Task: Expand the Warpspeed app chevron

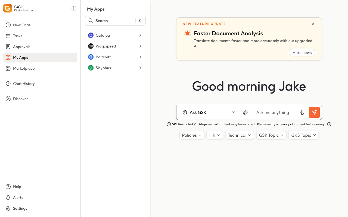Action: tap(140, 46)
